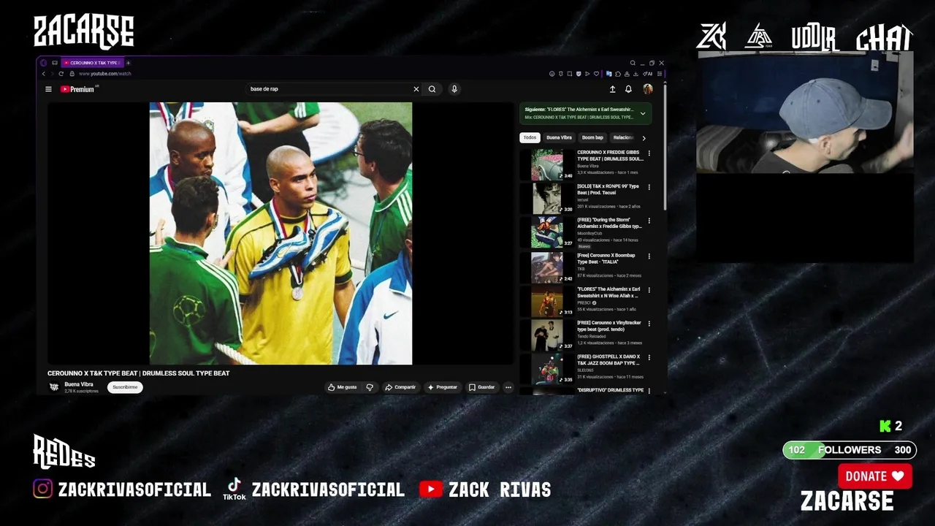
Task: Open Cerounno X Boombap 'ITALIA' video title
Action: 606,259
